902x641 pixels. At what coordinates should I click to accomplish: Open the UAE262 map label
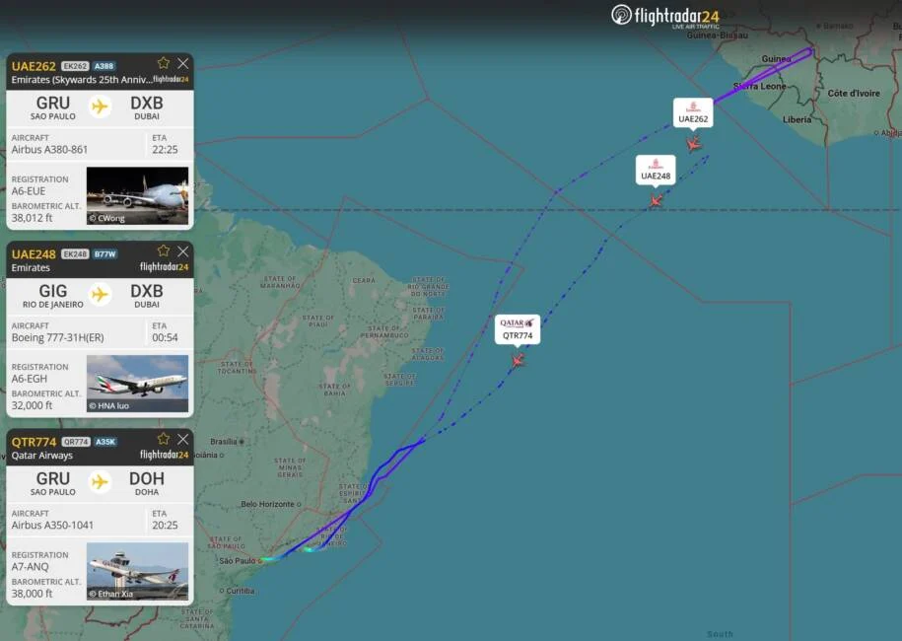pyautogui.click(x=693, y=112)
